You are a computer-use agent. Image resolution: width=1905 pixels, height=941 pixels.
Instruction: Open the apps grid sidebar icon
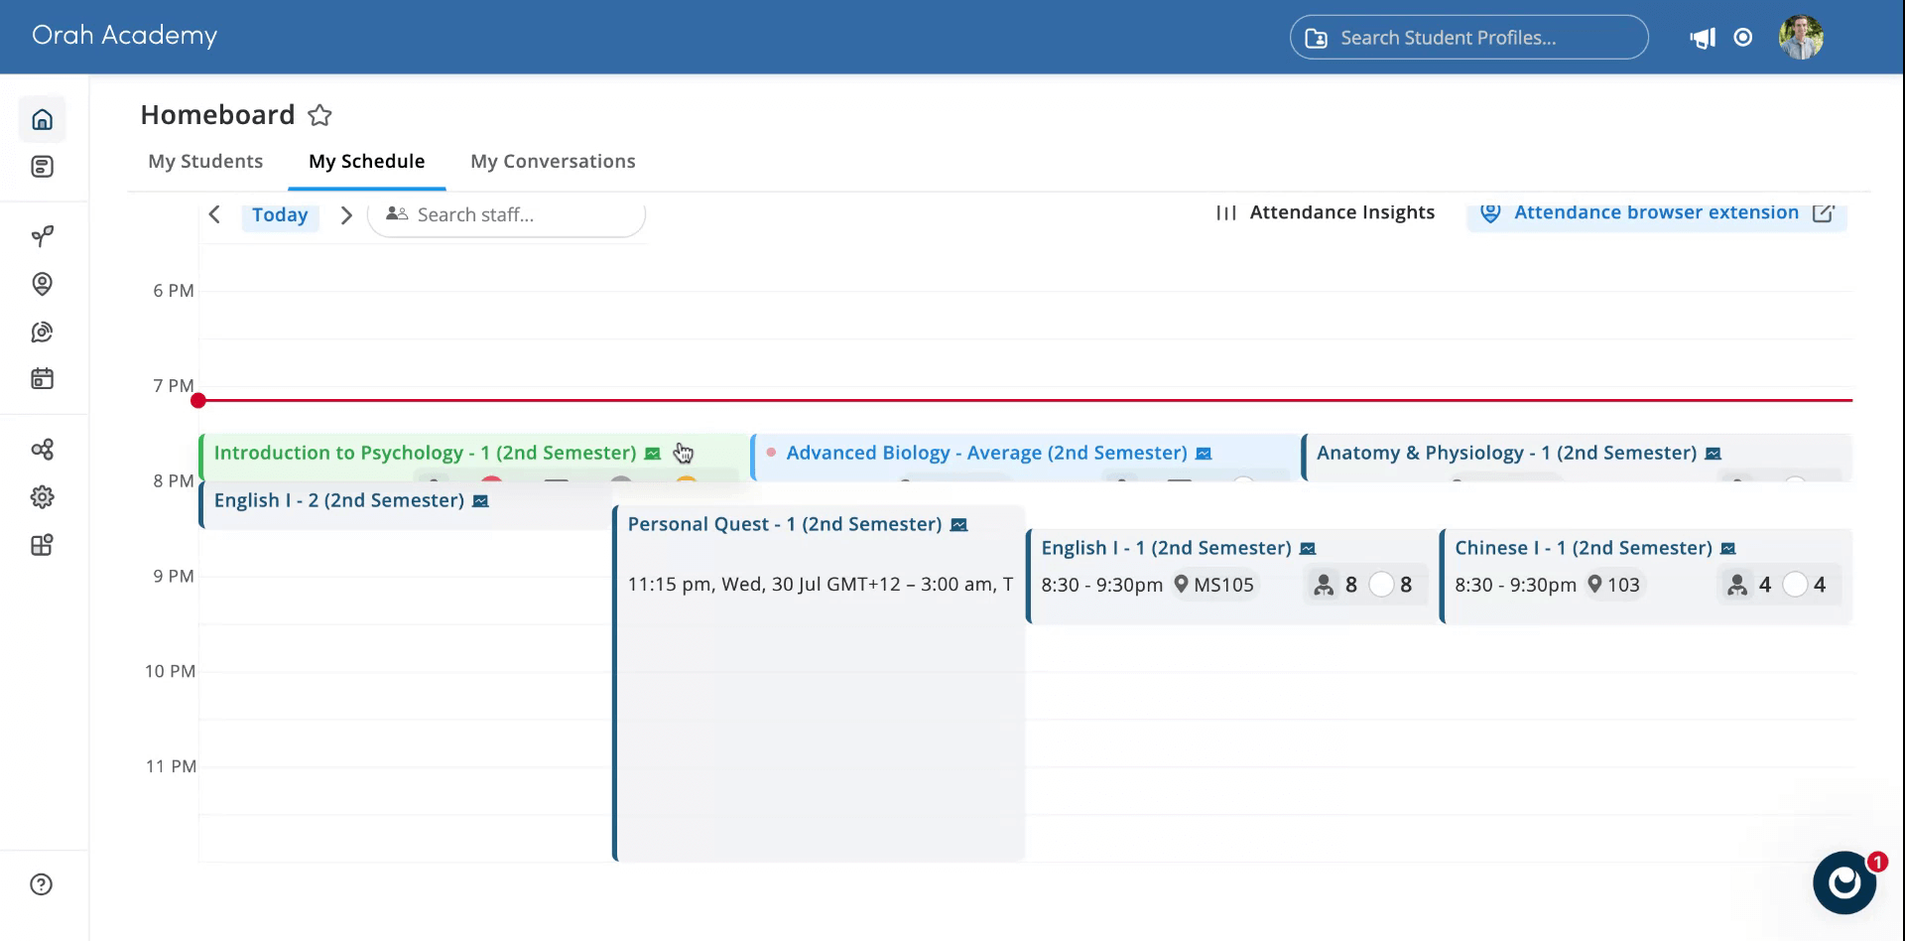42,545
